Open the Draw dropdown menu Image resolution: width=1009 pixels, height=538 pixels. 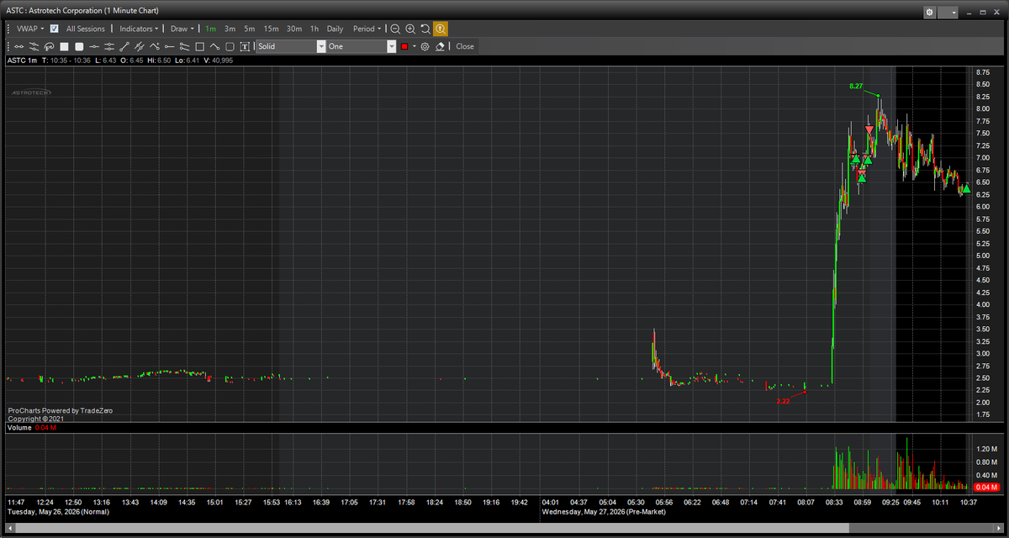pos(182,29)
